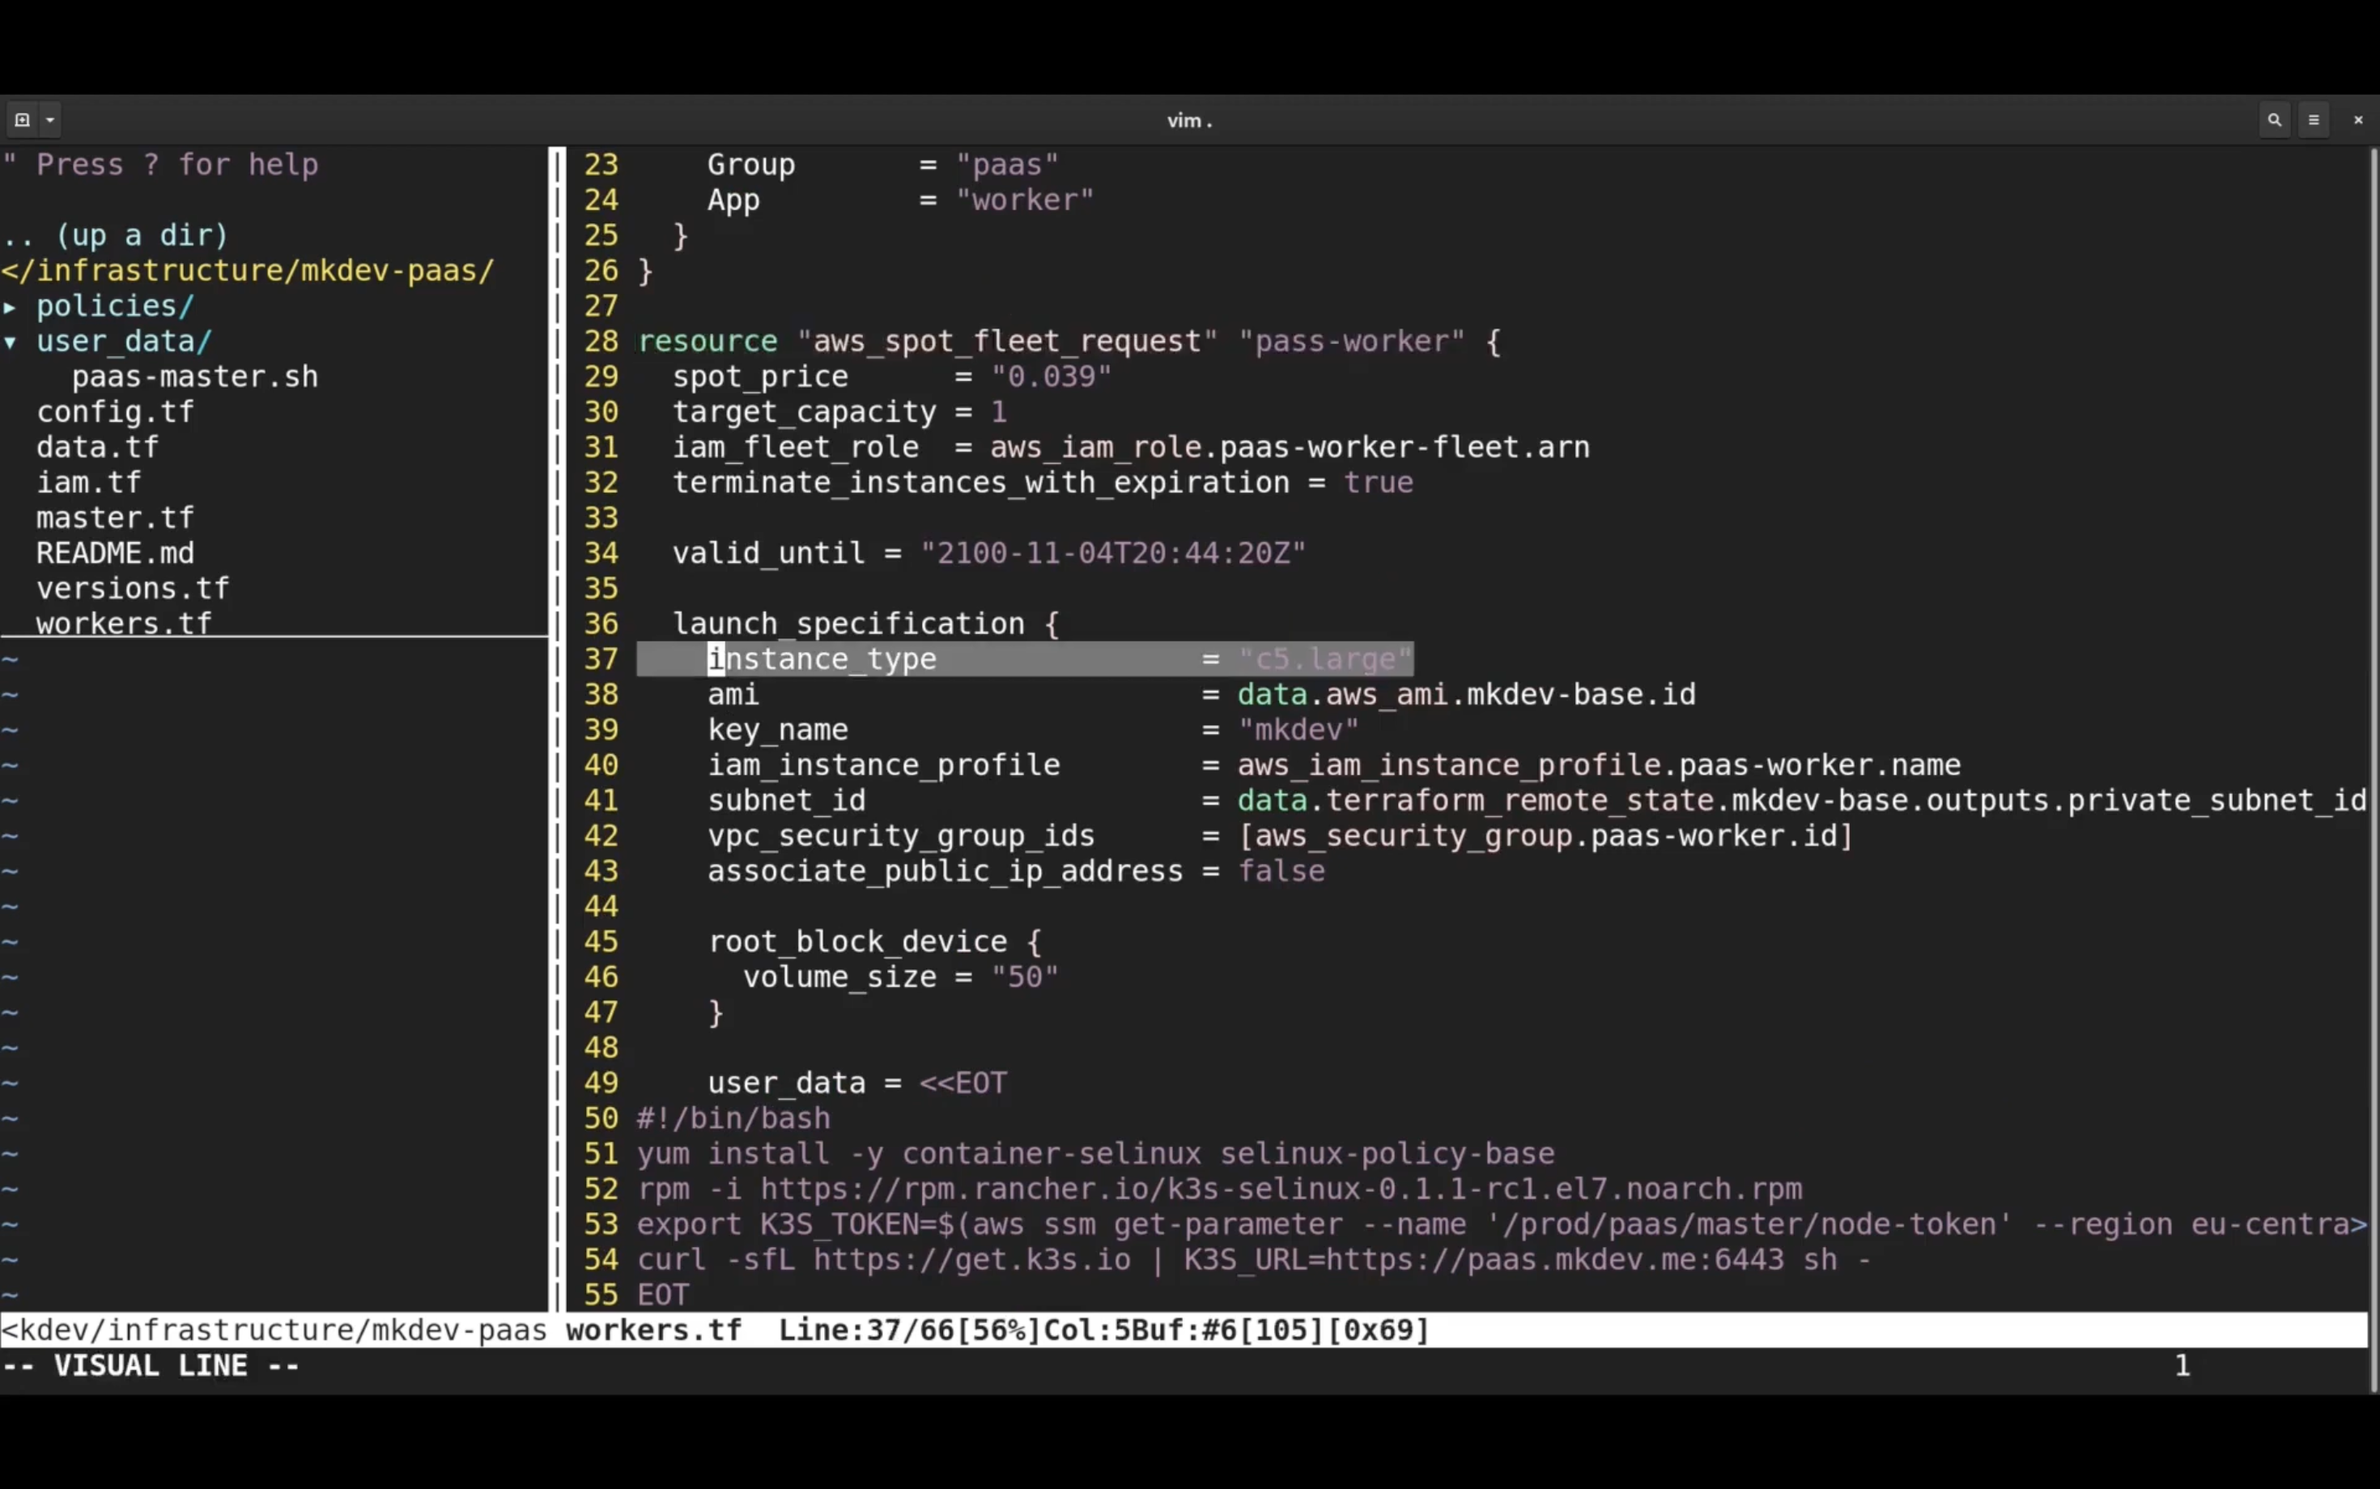The height and width of the screenshot is (1489, 2380).
Task: Close the terminal window
Action: click(x=2358, y=120)
